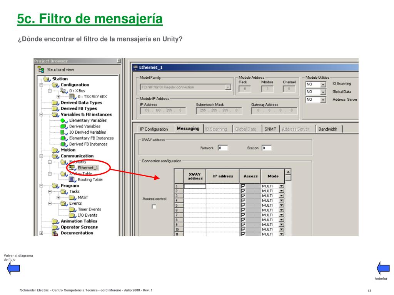Click the Structural view icon

(41, 70)
